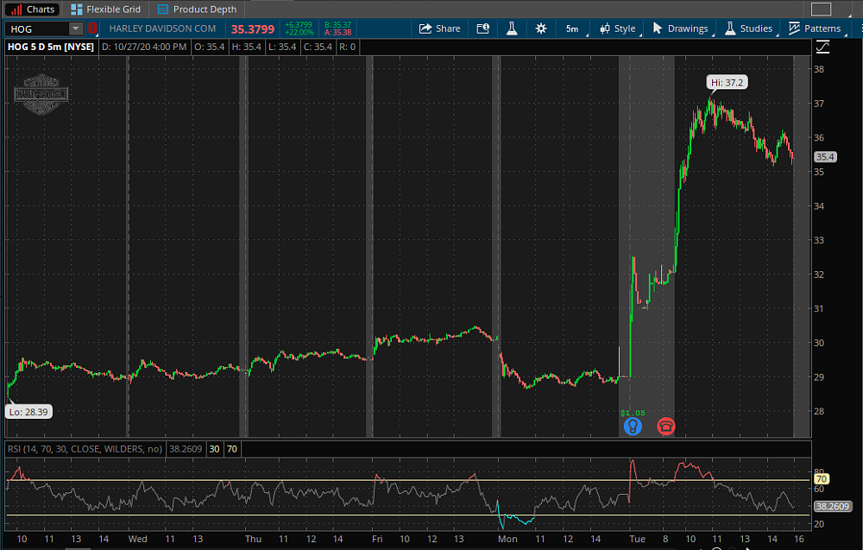Open the chart events calendar icon

pyautogui.click(x=482, y=28)
